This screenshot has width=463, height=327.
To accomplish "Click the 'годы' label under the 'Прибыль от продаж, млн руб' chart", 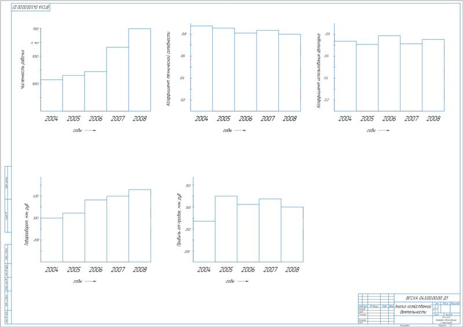I will click(x=230, y=281).
